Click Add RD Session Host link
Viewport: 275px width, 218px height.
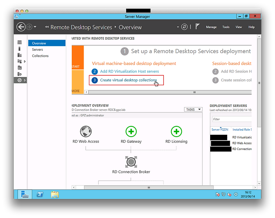pos(236,71)
